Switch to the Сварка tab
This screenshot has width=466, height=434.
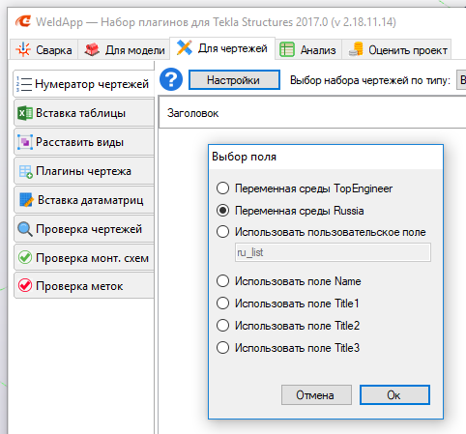pyautogui.click(x=44, y=50)
